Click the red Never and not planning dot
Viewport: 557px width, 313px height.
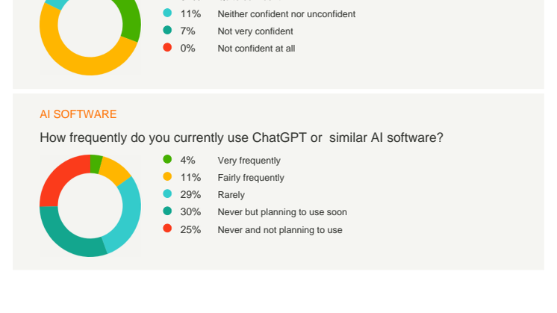167,229
